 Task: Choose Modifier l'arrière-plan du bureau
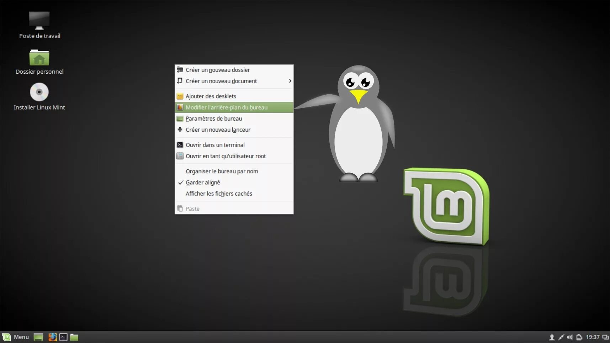pos(234,107)
